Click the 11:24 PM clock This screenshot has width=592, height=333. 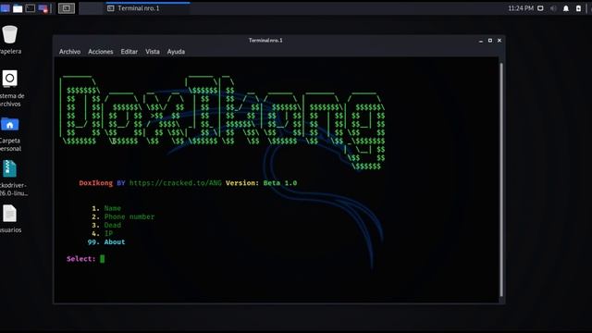[521, 8]
